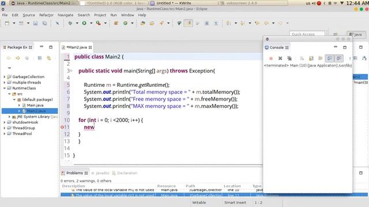Switch to the Java perspective button

[x=356, y=34]
